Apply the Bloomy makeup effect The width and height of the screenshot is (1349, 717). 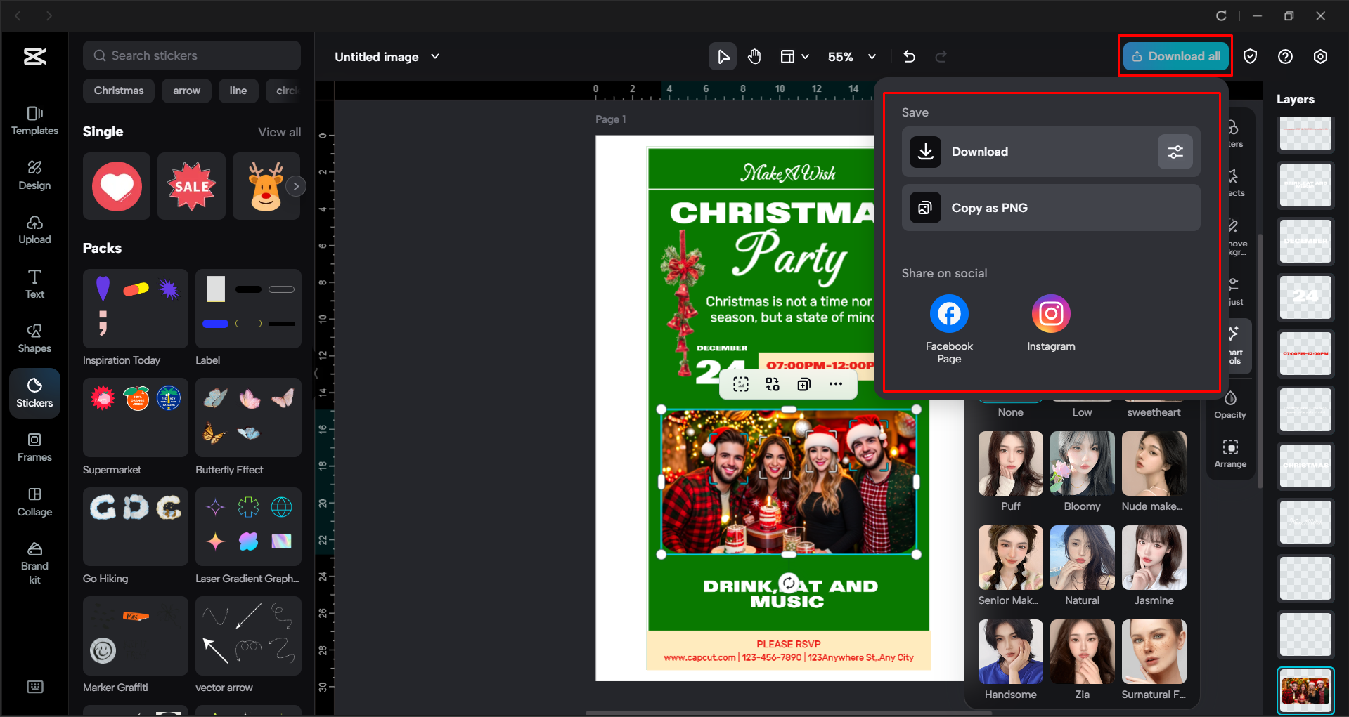pos(1082,463)
